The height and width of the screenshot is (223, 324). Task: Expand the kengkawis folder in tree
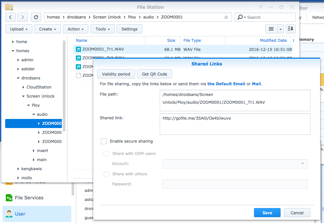coord(18,169)
